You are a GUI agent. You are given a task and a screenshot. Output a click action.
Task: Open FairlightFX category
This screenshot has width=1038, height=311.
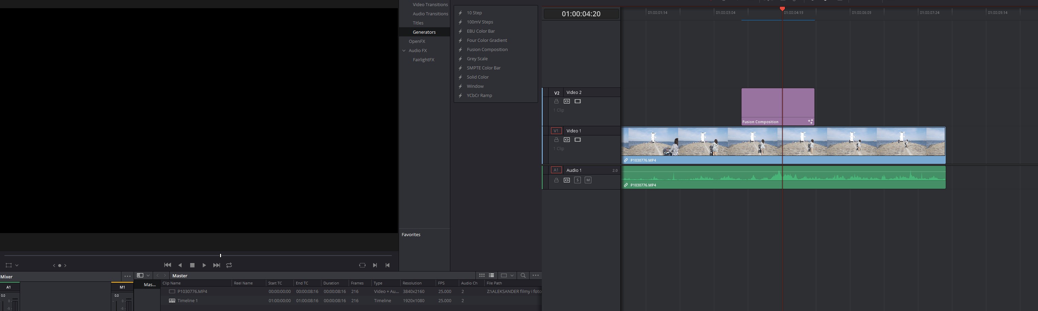pyautogui.click(x=423, y=60)
